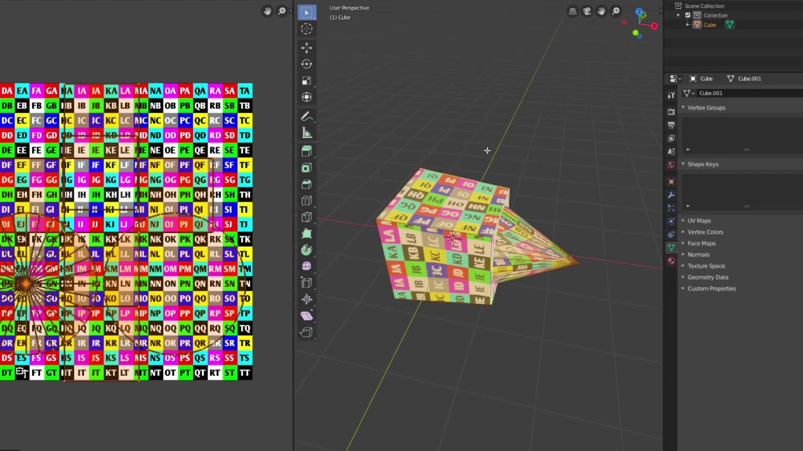Uncheck the Collection visibility checkbox
This screenshot has height=451, width=803.
688,15
